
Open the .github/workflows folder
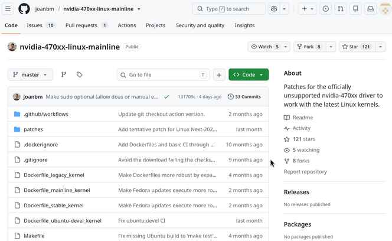[46, 114]
